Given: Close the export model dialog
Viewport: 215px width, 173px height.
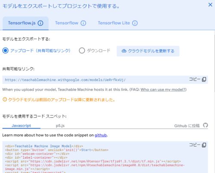Looking at the screenshot, I should (210, 5).
